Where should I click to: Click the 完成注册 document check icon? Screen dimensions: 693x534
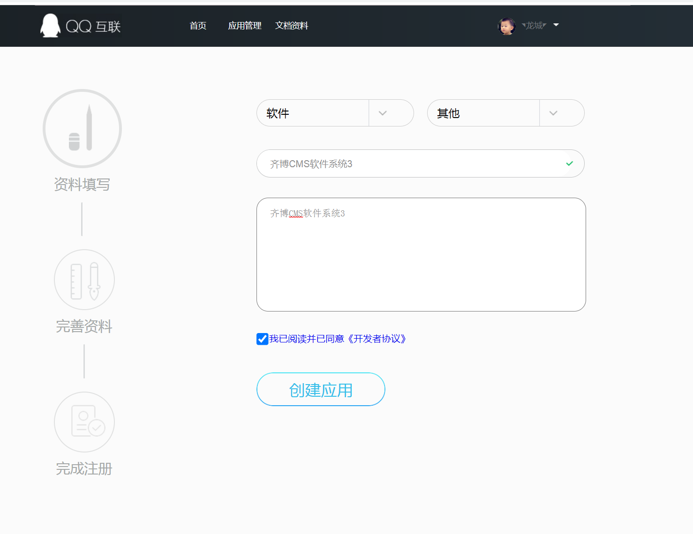(x=84, y=422)
